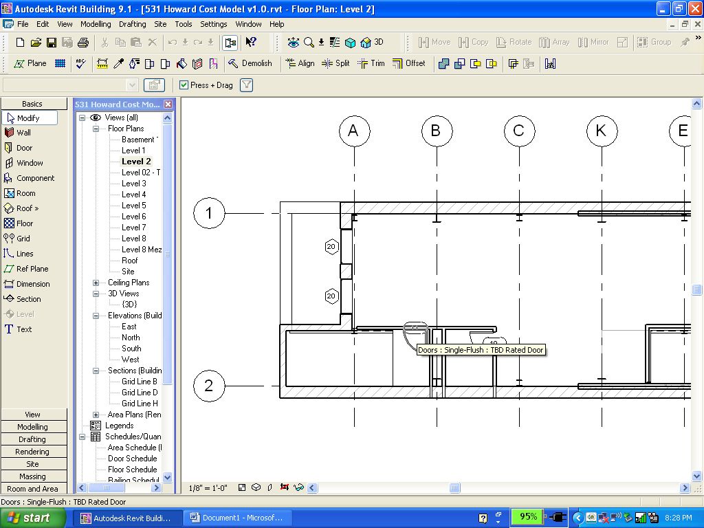This screenshot has height=528, width=704.
Task: Select the Move tool
Action: pyautogui.click(x=434, y=42)
